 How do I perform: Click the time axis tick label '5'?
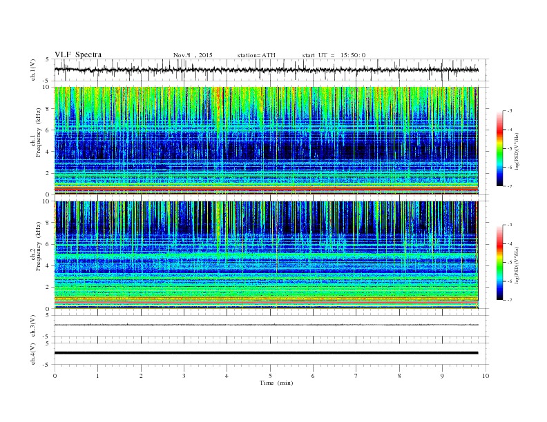(270, 376)
